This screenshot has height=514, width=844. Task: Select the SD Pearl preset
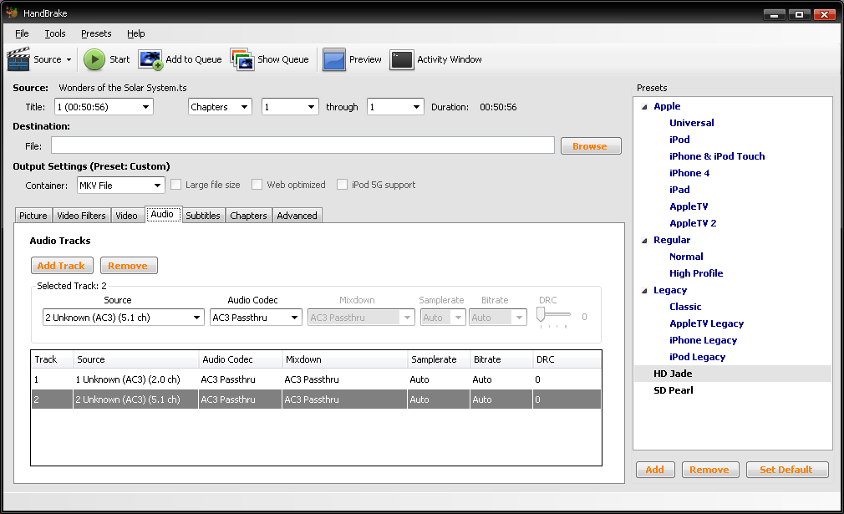click(x=674, y=390)
